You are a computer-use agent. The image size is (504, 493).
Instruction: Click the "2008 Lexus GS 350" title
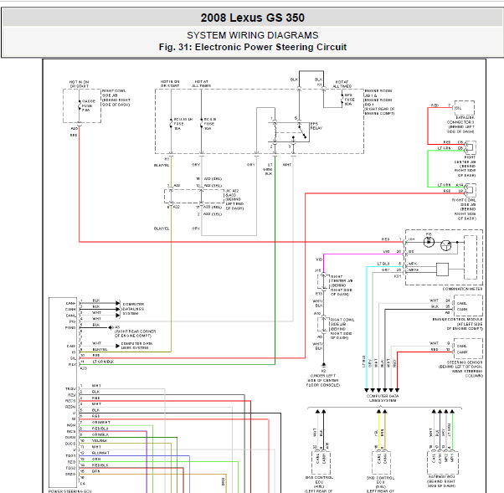click(252, 18)
